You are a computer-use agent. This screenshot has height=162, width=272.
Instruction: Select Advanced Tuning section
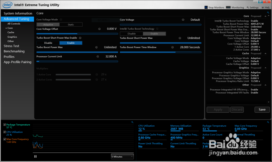17,19
